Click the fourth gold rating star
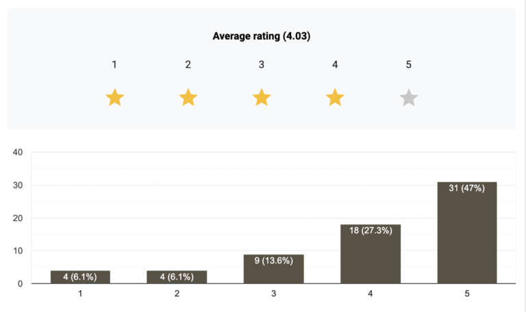This screenshot has width=526, height=312. (335, 98)
